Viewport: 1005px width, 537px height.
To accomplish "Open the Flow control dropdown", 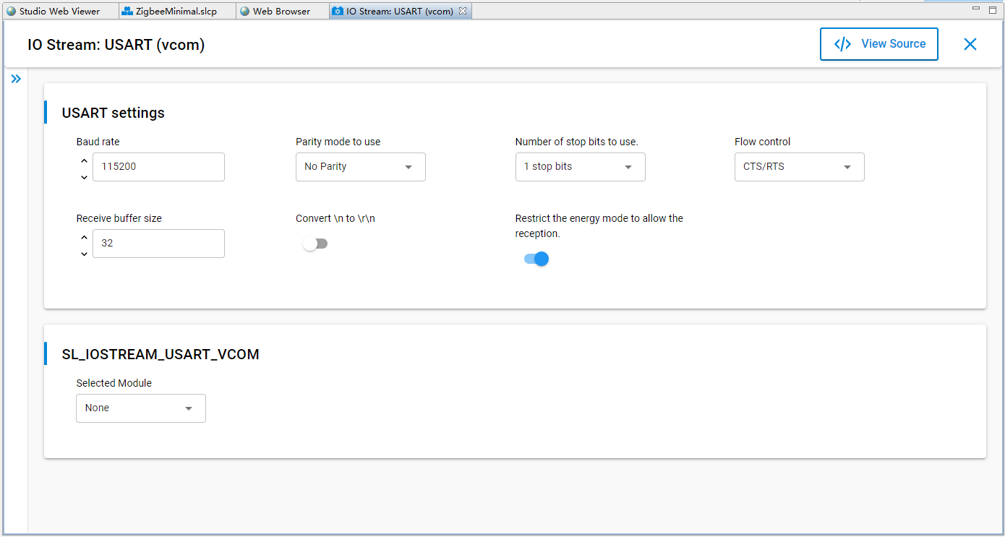I will coord(800,167).
